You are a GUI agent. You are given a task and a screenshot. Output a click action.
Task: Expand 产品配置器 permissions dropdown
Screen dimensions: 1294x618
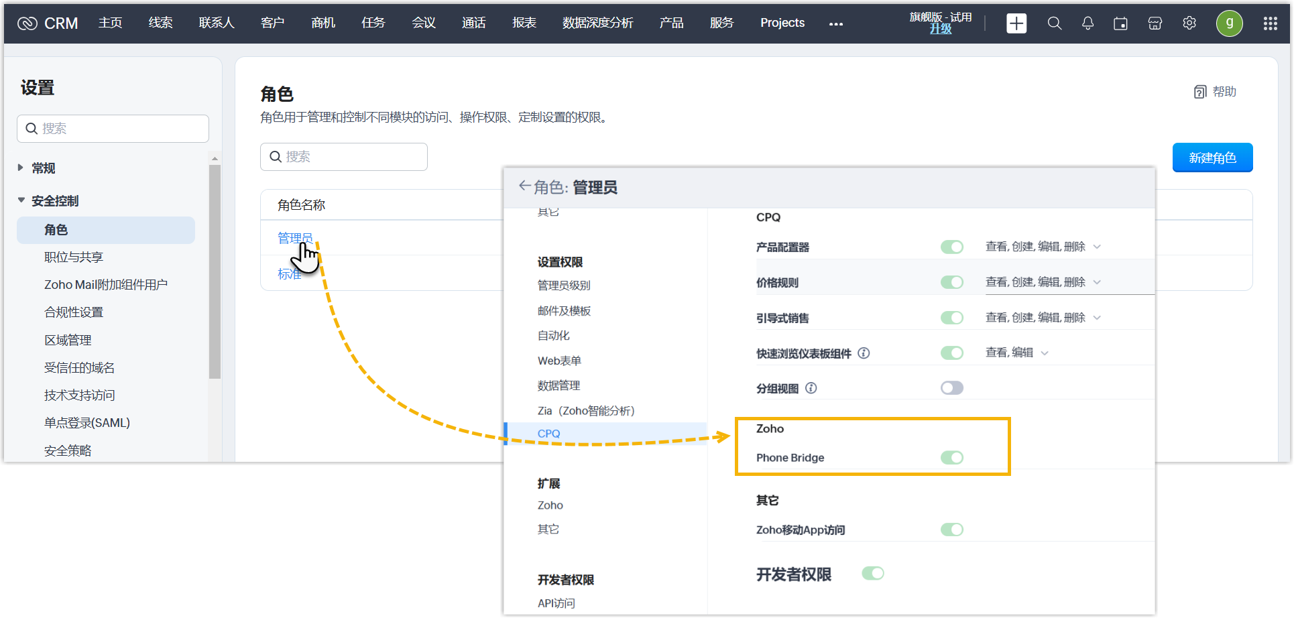coord(1097,247)
